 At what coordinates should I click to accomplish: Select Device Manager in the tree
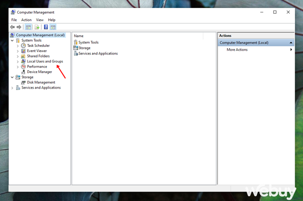point(39,72)
